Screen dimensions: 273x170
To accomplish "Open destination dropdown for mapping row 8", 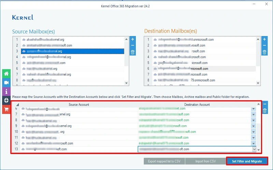I will pyautogui.click(x=254, y=120).
